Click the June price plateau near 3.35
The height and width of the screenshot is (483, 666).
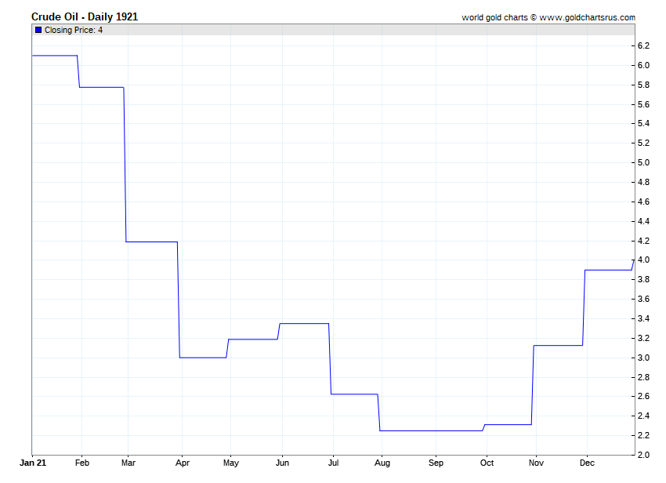[x=304, y=323]
